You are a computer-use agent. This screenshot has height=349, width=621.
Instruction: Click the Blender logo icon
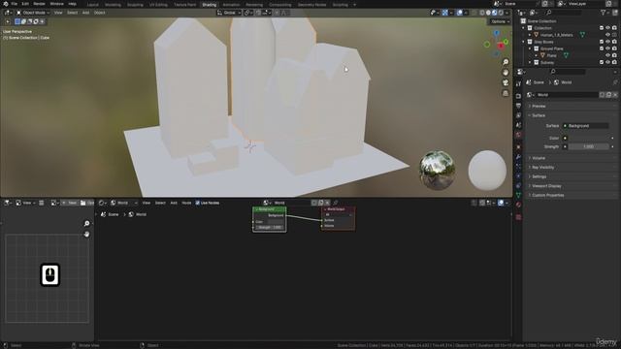click(6, 4)
